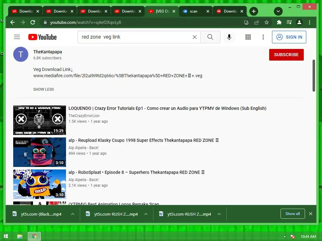Go to the YouTube home logo
Image resolution: width=322 pixels, height=241 pixels.
42,37
